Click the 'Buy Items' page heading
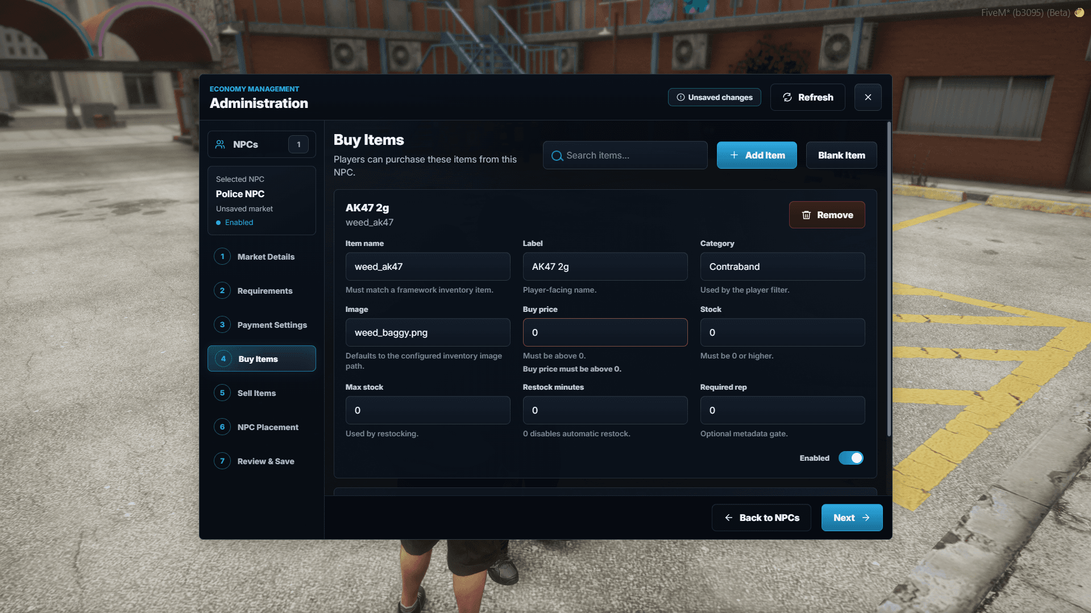This screenshot has height=613, width=1091. (368, 140)
